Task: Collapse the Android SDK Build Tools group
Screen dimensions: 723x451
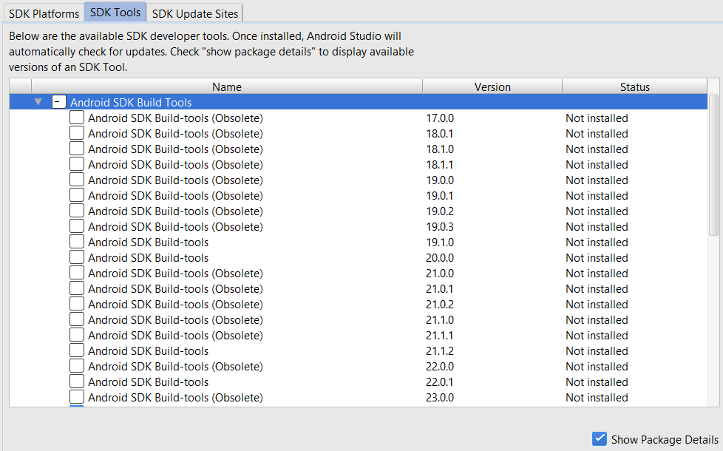Action: tap(38, 102)
